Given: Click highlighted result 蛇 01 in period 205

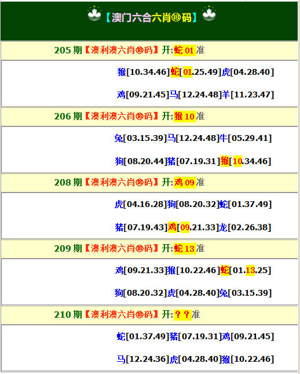Looking at the screenshot, I should pyautogui.click(x=185, y=50).
